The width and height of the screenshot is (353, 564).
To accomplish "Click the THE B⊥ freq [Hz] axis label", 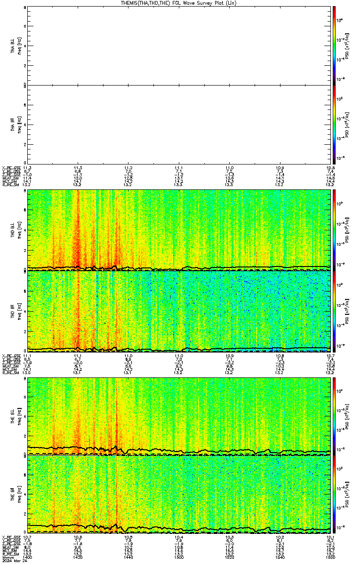I will pos(19,416).
